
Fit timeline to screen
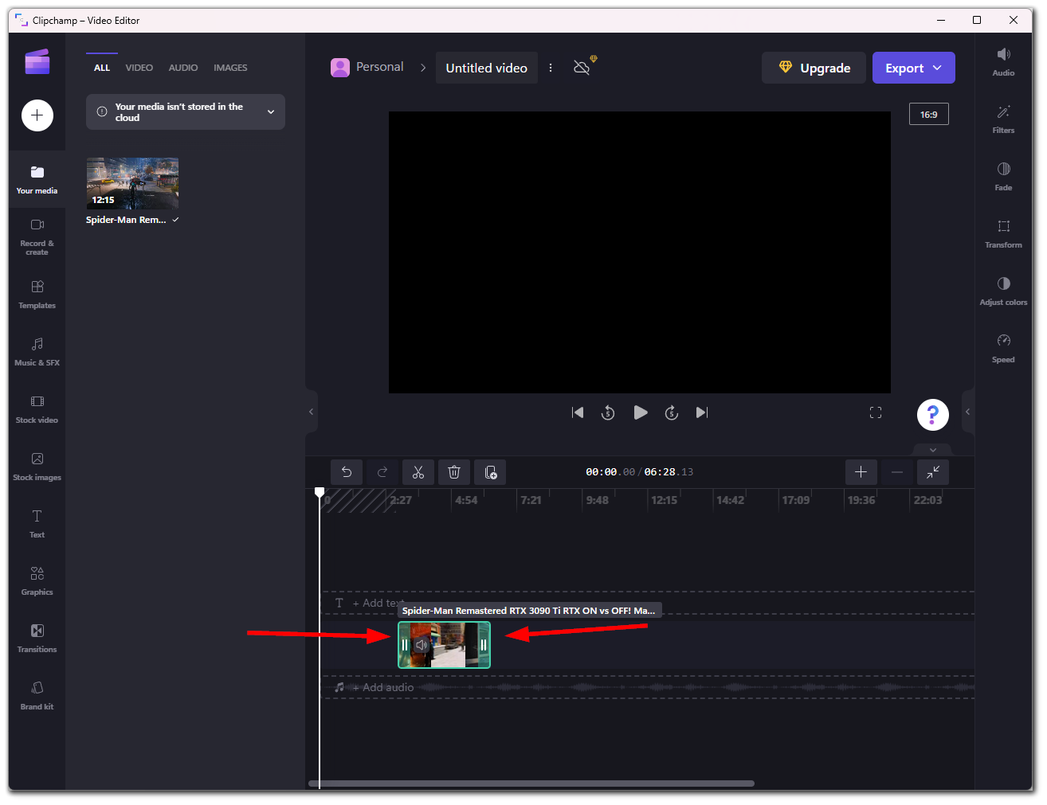tap(932, 472)
